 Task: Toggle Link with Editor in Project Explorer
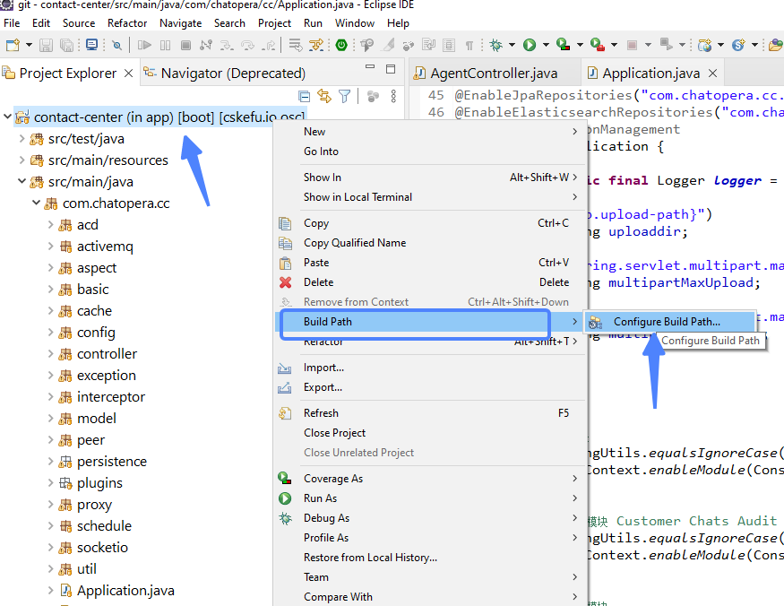(324, 96)
